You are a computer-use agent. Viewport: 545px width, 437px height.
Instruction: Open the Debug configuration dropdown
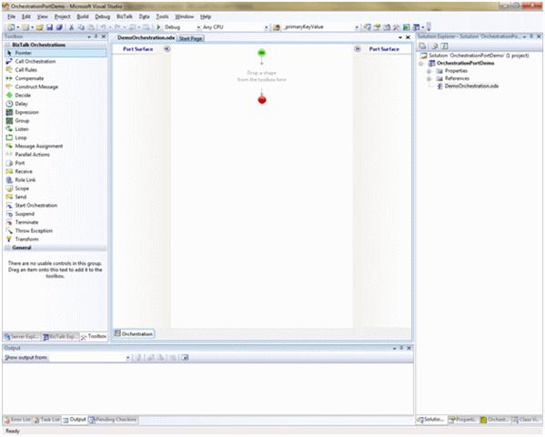(199, 27)
